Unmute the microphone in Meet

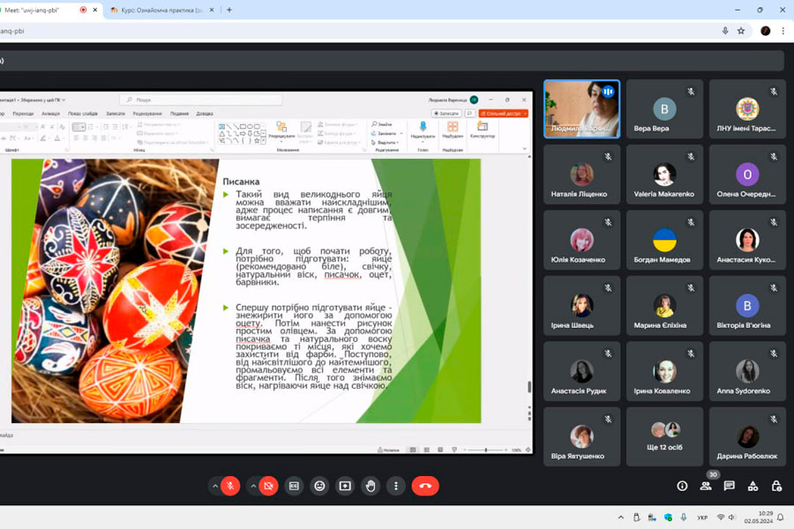click(x=230, y=486)
